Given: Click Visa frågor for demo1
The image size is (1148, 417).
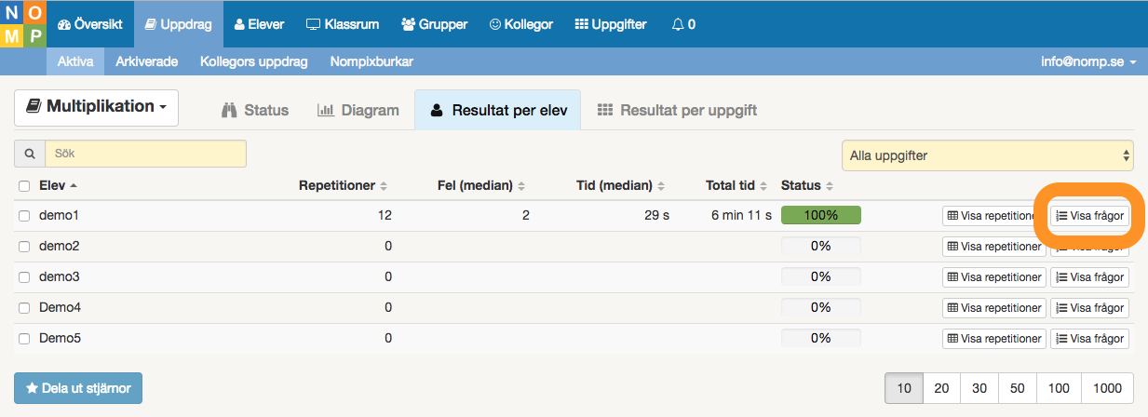Looking at the screenshot, I should click(1089, 216).
